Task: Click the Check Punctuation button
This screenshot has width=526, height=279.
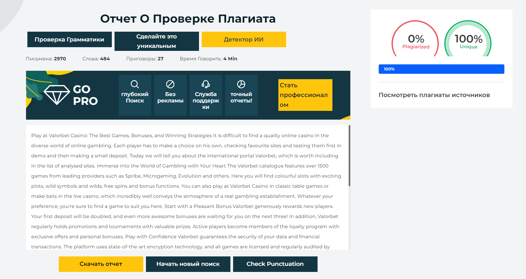Action: coord(275,264)
